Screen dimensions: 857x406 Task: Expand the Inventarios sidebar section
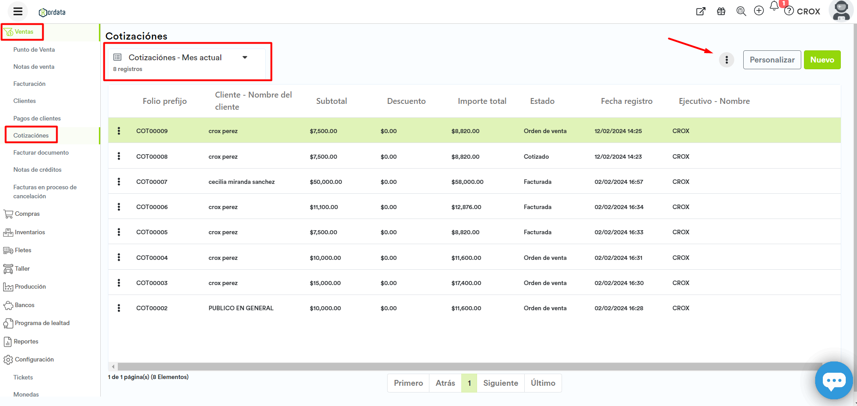pos(30,232)
